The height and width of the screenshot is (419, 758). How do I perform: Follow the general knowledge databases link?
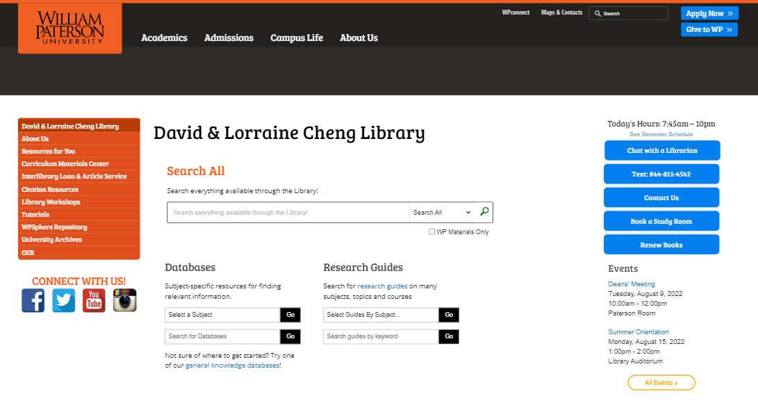(233, 365)
